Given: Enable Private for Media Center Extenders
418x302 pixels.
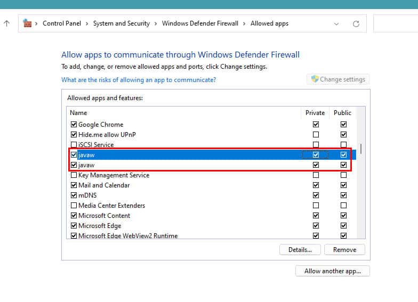Looking at the screenshot, I should [x=316, y=206].
